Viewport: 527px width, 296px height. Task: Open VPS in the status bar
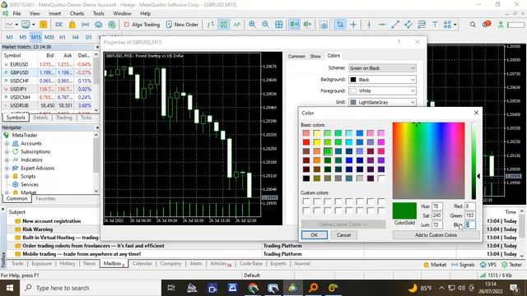pyautogui.click(x=488, y=265)
